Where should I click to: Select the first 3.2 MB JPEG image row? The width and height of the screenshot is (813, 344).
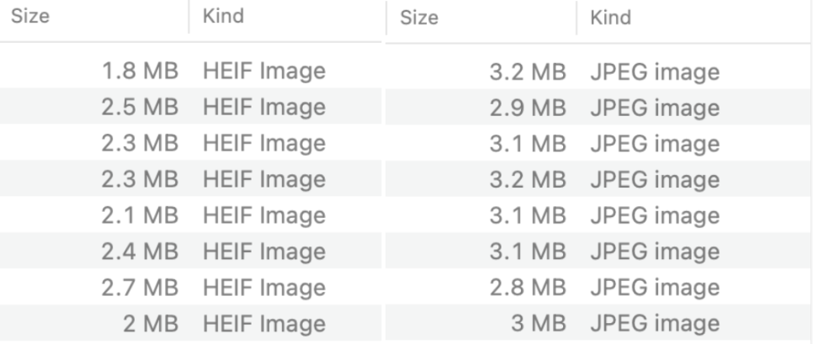(x=599, y=71)
